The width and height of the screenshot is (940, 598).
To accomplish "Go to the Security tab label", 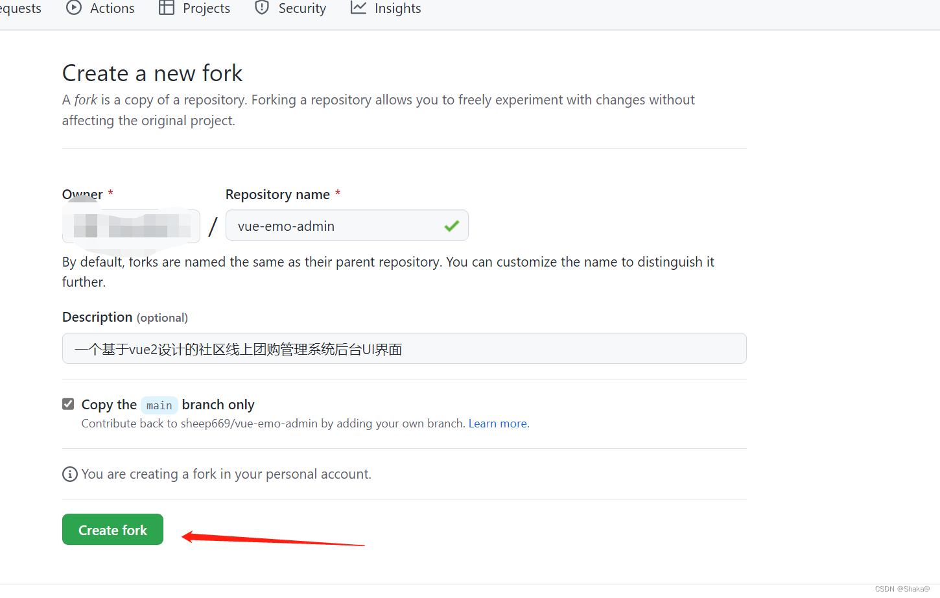I will point(302,8).
